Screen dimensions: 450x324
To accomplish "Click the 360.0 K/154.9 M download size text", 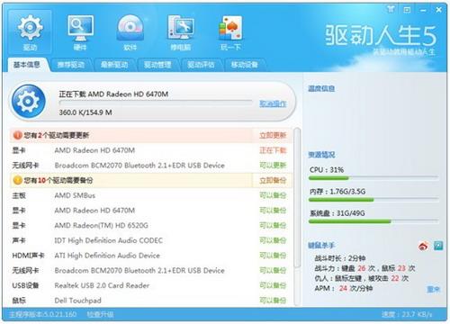I will pyautogui.click(x=85, y=112).
